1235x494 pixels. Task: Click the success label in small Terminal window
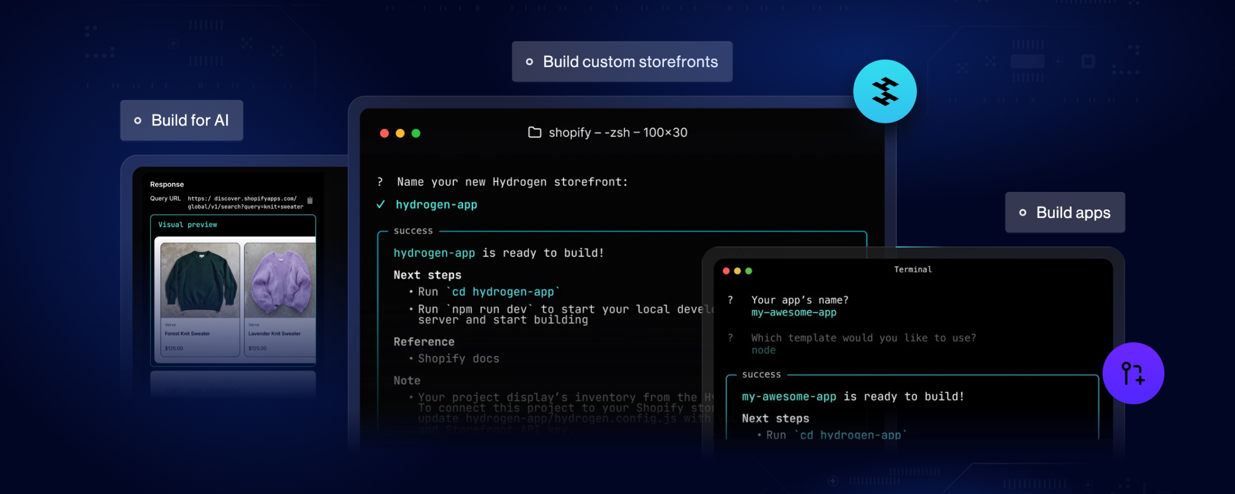(x=761, y=374)
